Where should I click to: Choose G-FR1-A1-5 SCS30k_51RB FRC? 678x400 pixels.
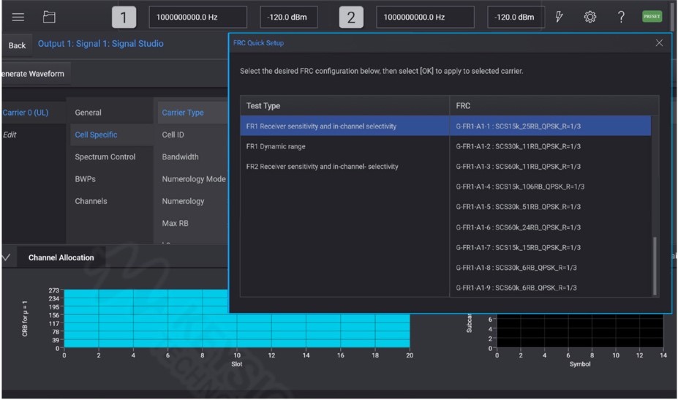point(550,207)
